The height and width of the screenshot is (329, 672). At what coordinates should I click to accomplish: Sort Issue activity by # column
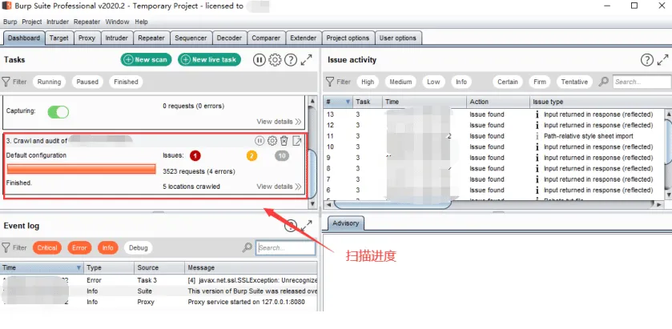coord(338,102)
